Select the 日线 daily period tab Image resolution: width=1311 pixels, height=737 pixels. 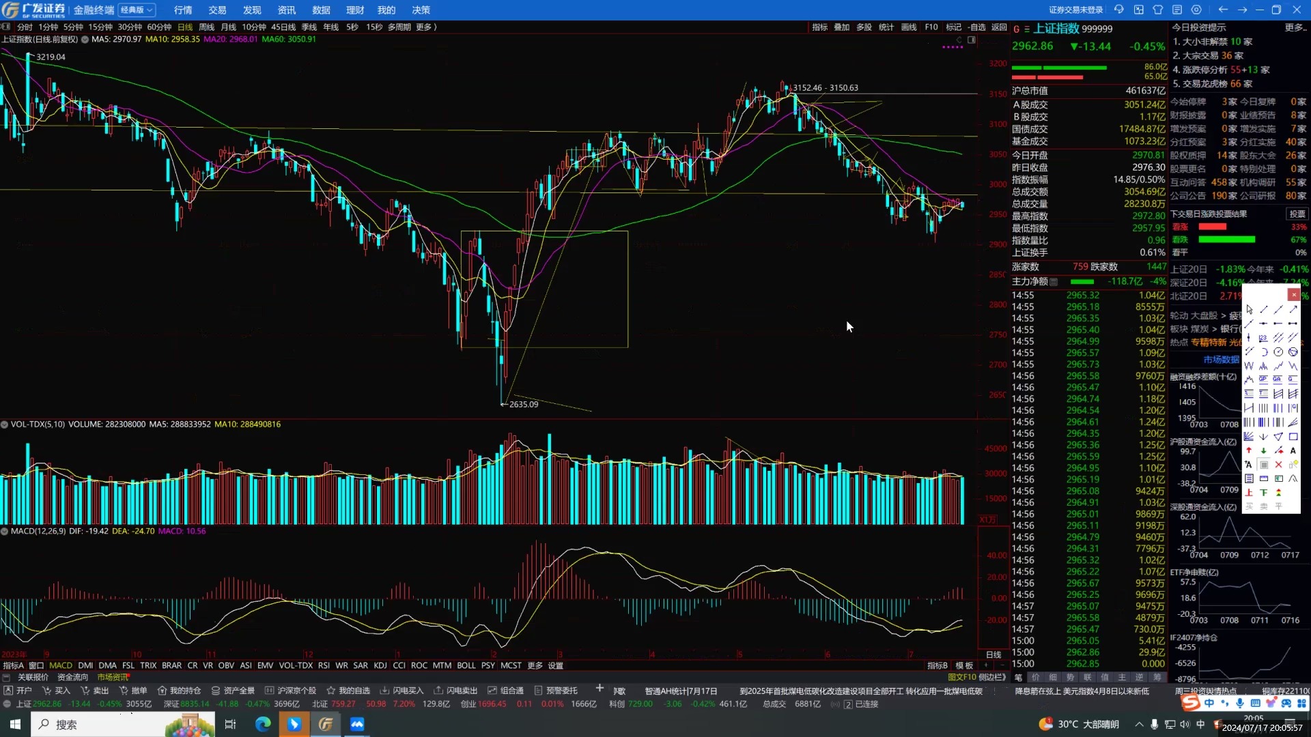click(185, 27)
